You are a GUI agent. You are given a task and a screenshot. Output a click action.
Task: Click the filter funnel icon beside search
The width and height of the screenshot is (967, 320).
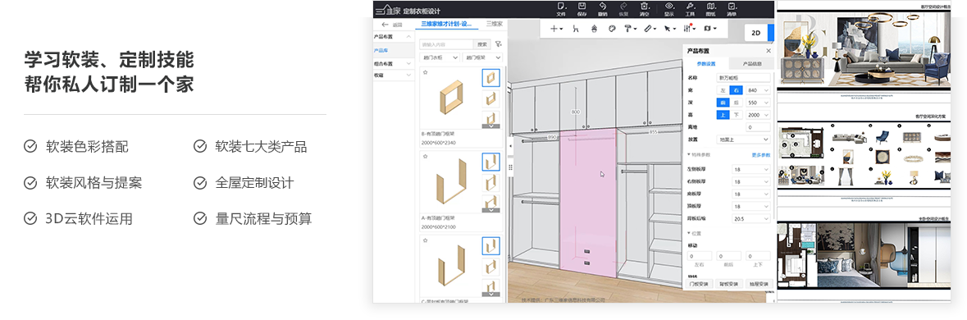click(498, 44)
